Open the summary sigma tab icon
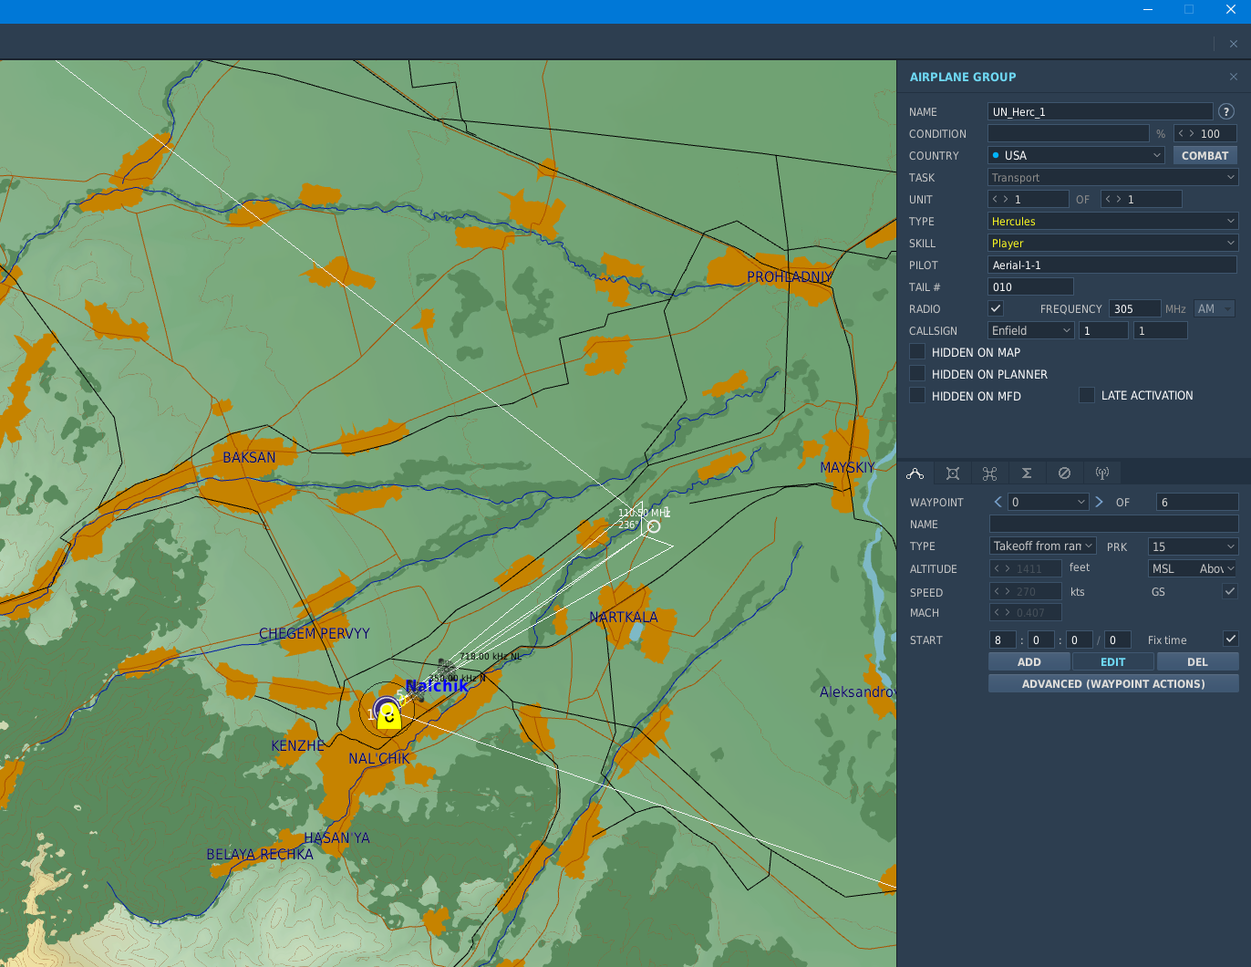The width and height of the screenshot is (1251, 967). pyautogui.click(x=1027, y=473)
